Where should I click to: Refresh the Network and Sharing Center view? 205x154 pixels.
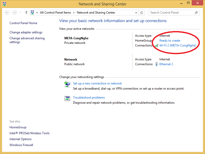pyautogui.click(x=142, y=13)
